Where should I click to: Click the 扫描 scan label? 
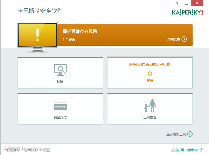point(60,81)
